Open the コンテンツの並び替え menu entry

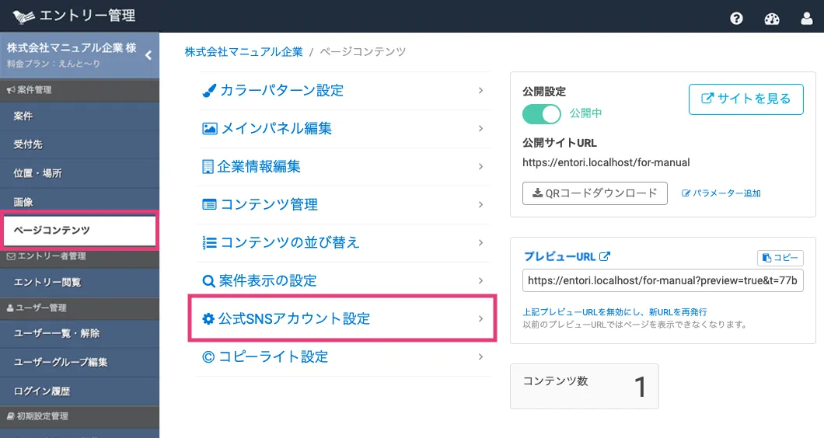coord(344,242)
